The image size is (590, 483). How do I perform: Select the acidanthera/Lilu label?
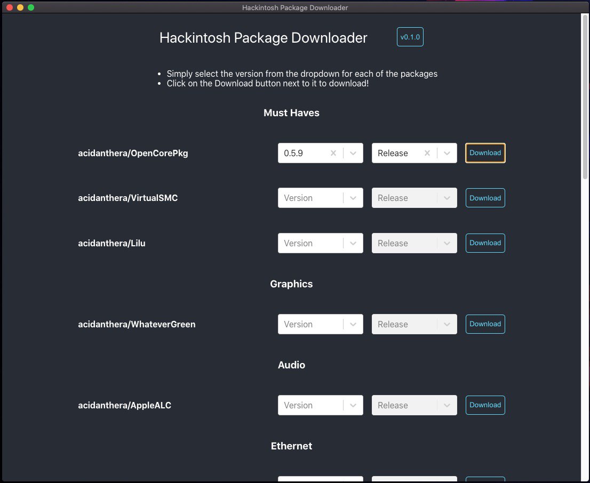(111, 243)
